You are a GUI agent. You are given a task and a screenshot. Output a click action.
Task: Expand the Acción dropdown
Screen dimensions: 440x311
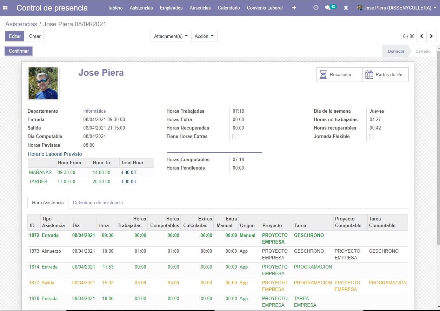(204, 36)
